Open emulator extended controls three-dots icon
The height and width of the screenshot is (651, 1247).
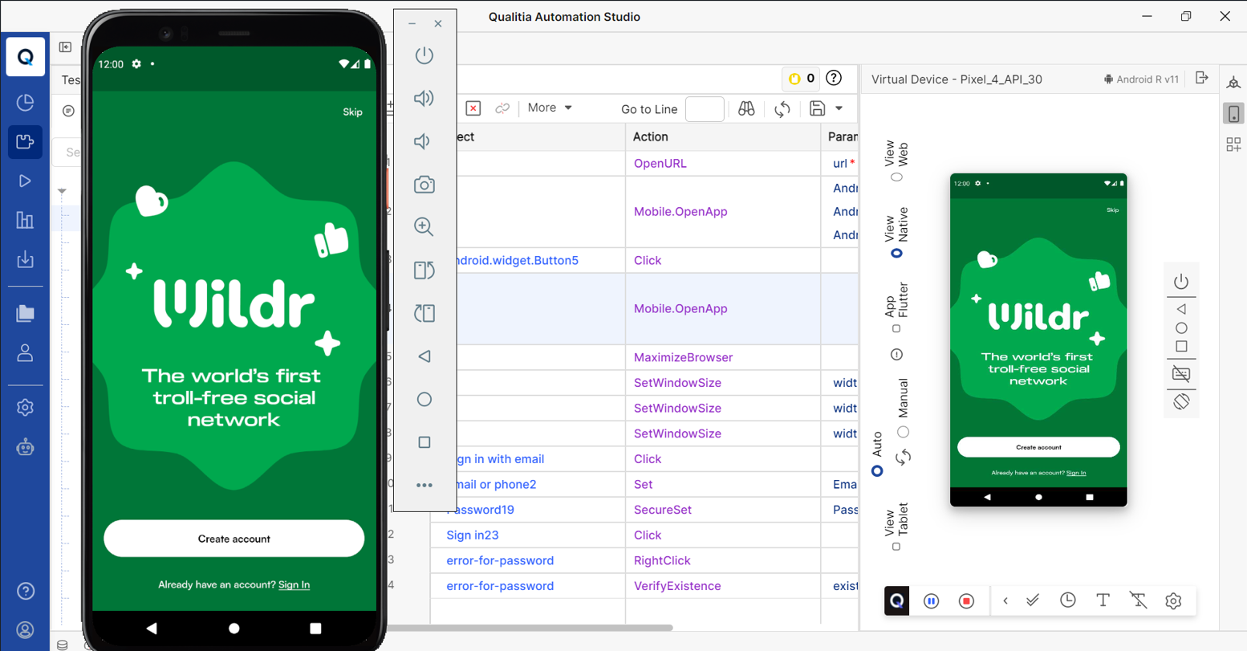[x=424, y=485]
